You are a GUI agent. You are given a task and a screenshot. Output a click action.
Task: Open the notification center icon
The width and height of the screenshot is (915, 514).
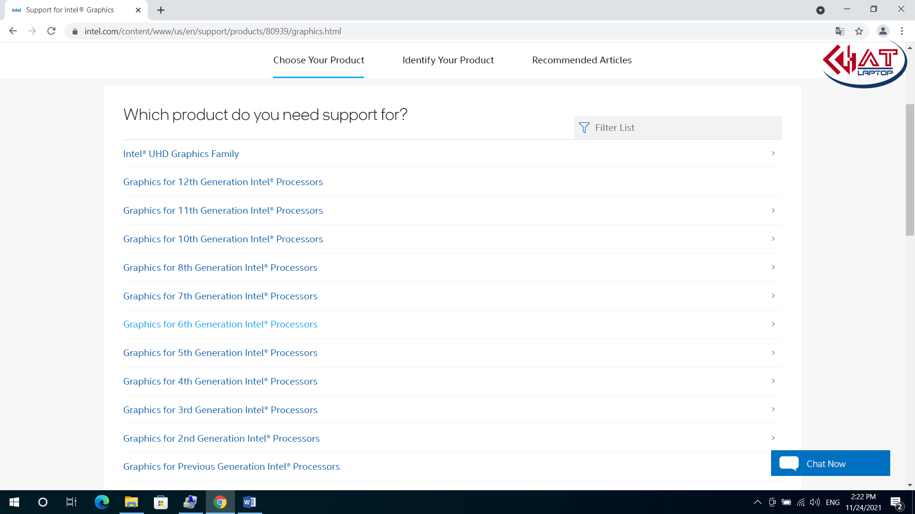click(896, 503)
